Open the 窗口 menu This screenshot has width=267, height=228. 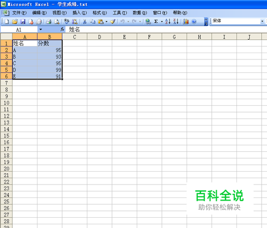(160, 13)
